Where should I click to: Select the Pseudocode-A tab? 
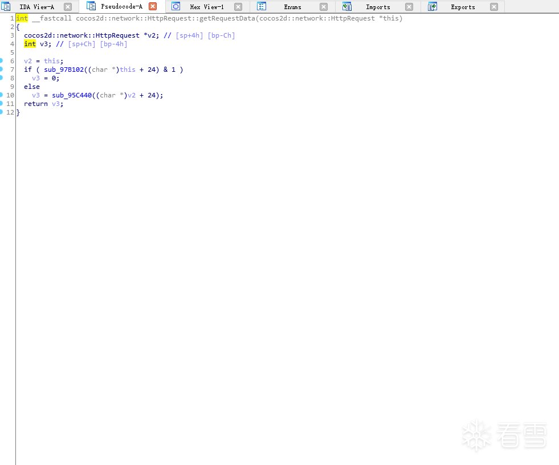point(121,6)
